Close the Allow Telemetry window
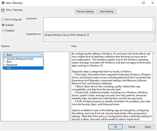The height and width of the screenshot is (131, 157). (x=153, y=3)
